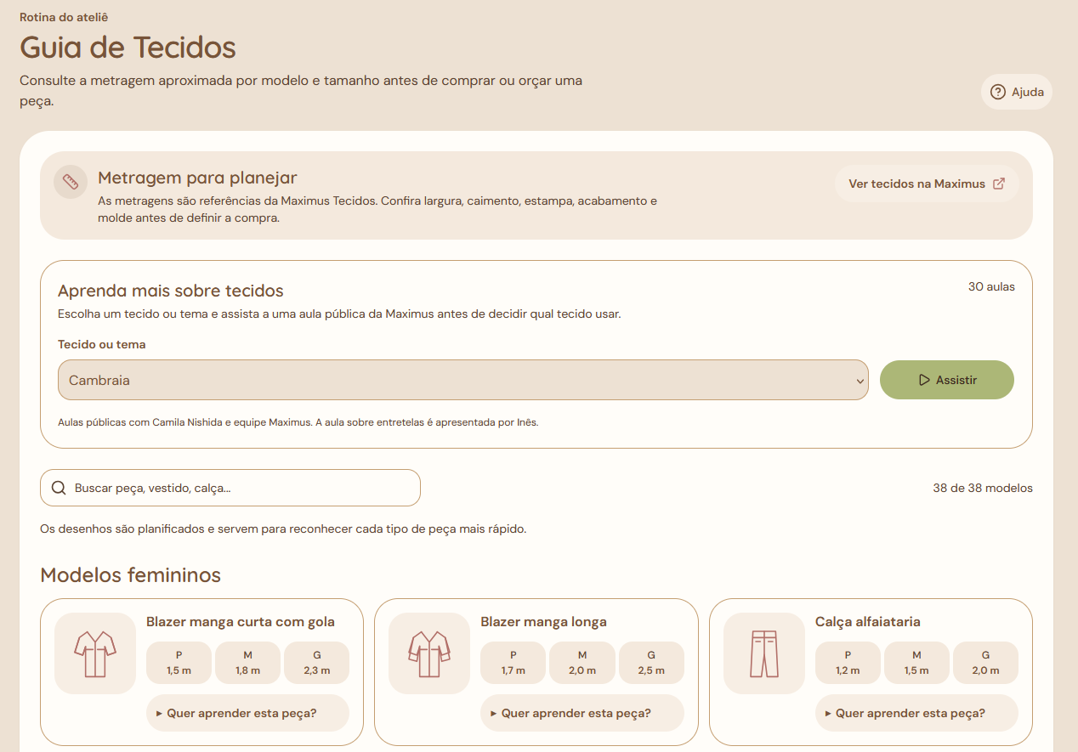
Task: Select size P 1,5 m for Blazer manga curta
Action: coord(179,663)
